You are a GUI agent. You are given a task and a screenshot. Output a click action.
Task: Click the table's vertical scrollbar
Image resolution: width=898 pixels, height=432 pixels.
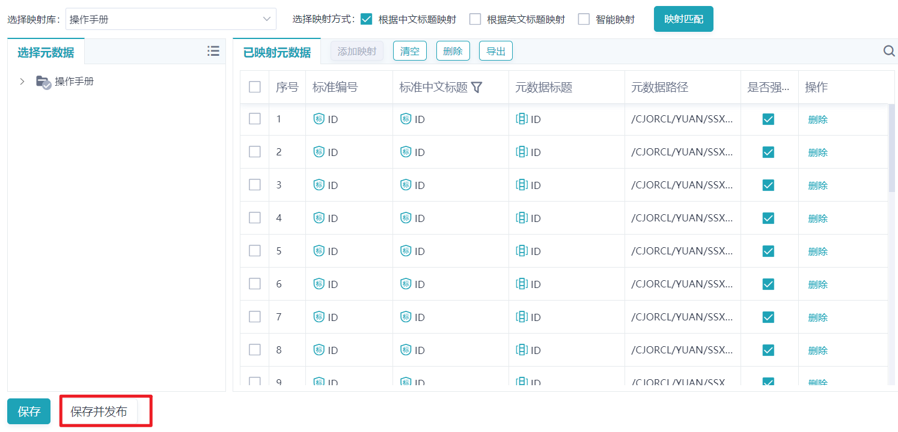click(891, 150)
